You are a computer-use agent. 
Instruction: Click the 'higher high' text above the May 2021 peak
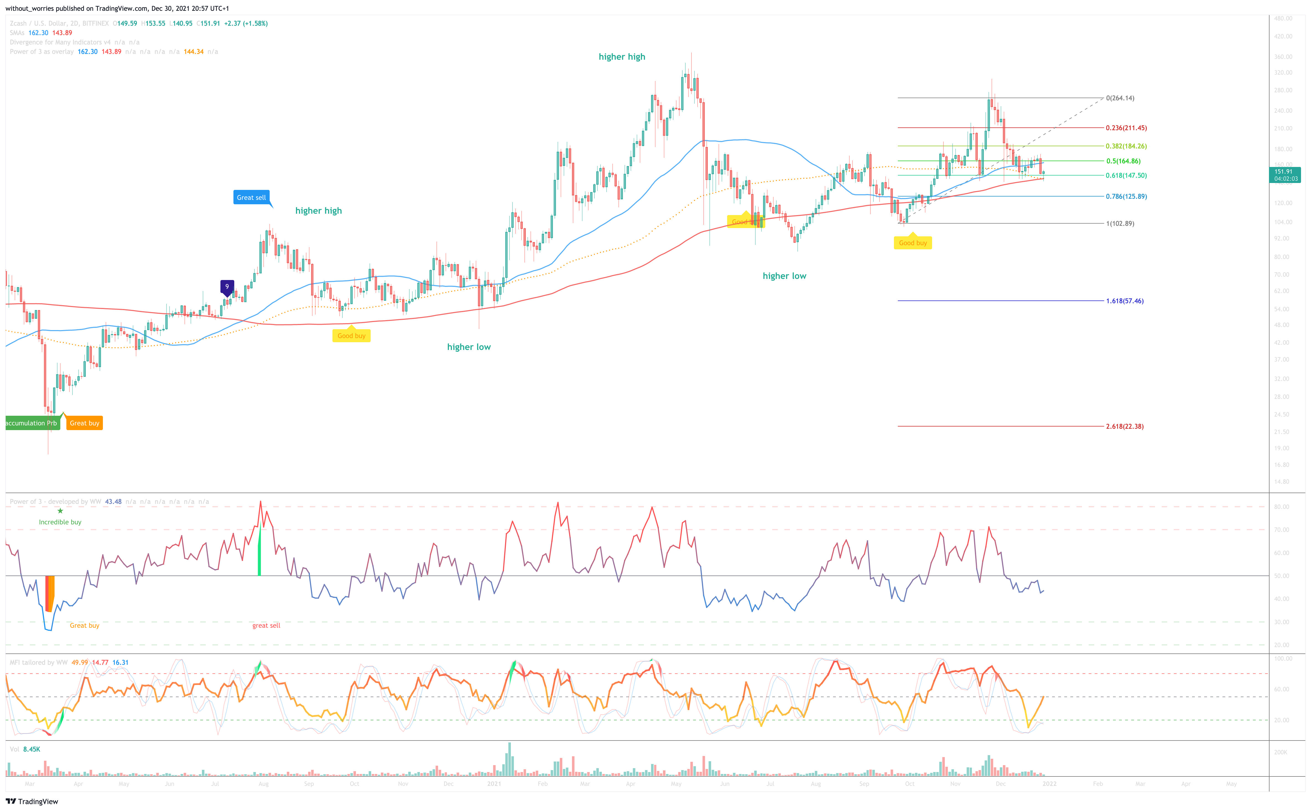click(x=622, y=57)
